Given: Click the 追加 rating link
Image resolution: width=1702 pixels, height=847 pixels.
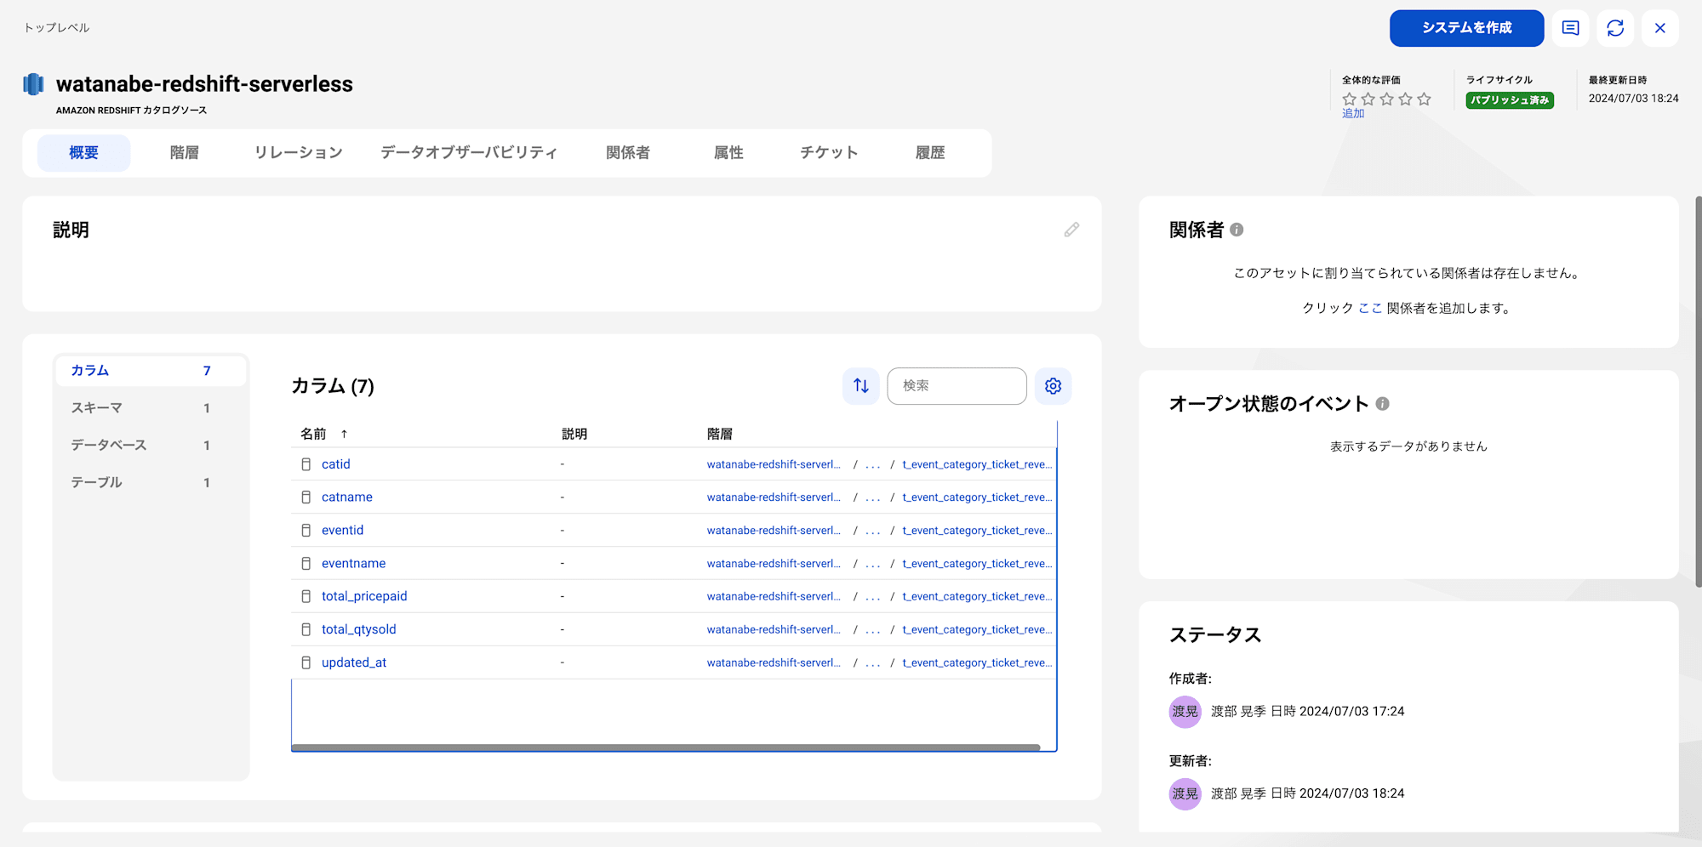Looking at the screenshot, I should coord(1353,114).
